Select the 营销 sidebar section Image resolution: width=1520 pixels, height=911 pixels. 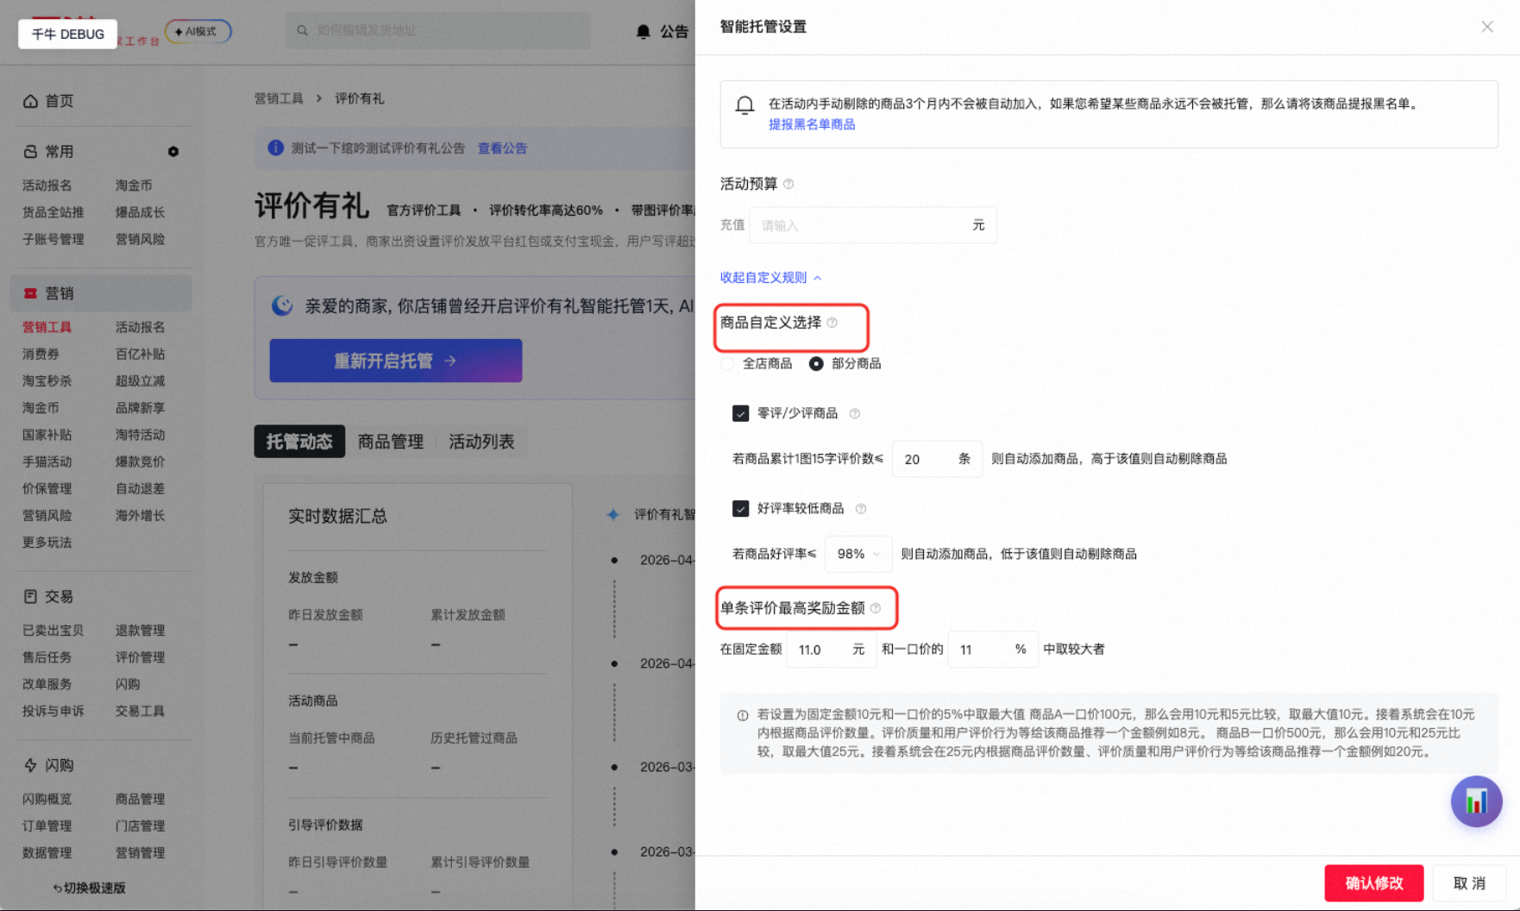(x=101, y=293)
